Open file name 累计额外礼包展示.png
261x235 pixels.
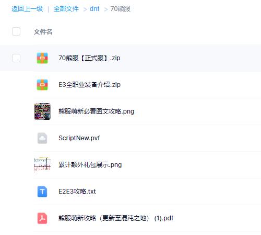pyautogui.click(x=90, y=165)
